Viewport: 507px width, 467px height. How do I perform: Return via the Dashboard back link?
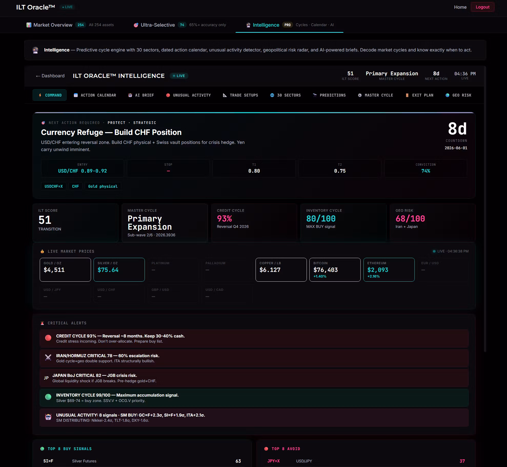coord(50,76)
